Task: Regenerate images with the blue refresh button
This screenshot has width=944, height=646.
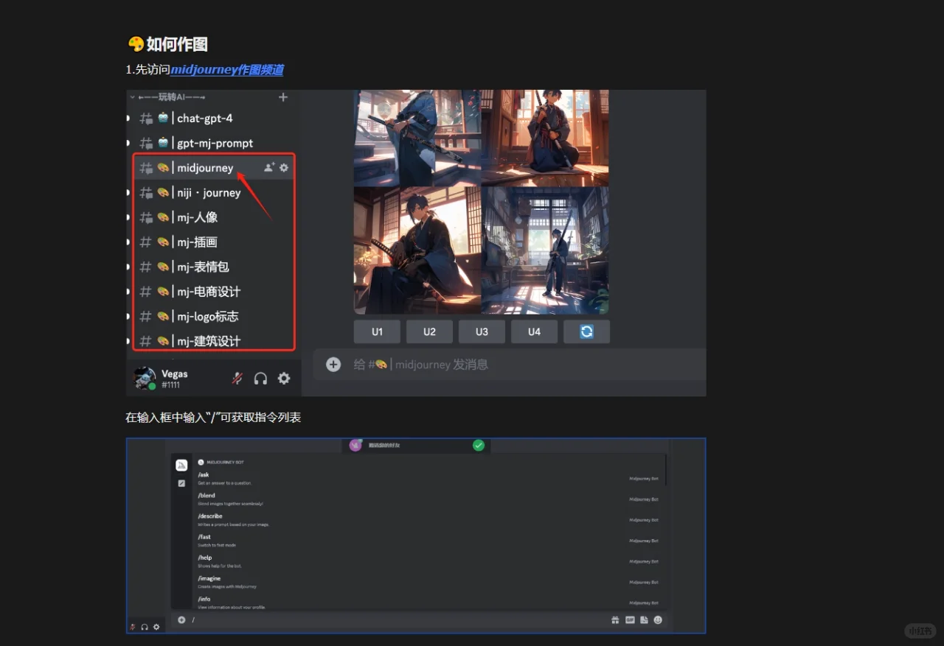Action: (586, 331)
